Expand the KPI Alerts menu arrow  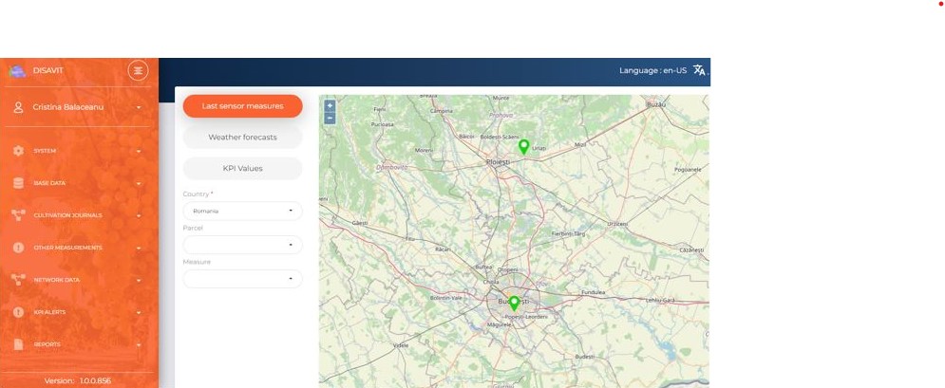[140, 313]
